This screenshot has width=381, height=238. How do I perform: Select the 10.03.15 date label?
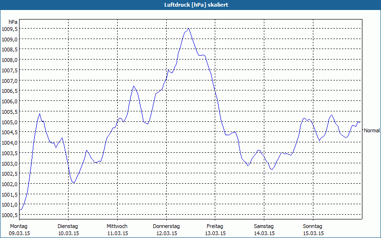click(69, 233)
